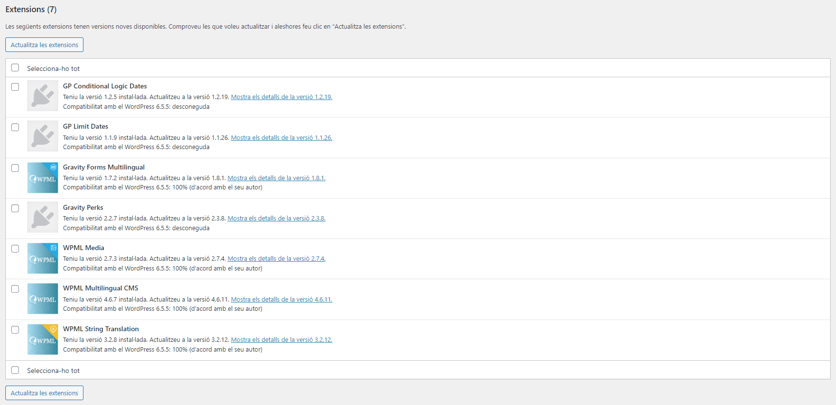Click the GP Limit Dates plugin icon
The width and height of the screenshot is (836, 405).
pyautogui.click(x=43, y=136)
